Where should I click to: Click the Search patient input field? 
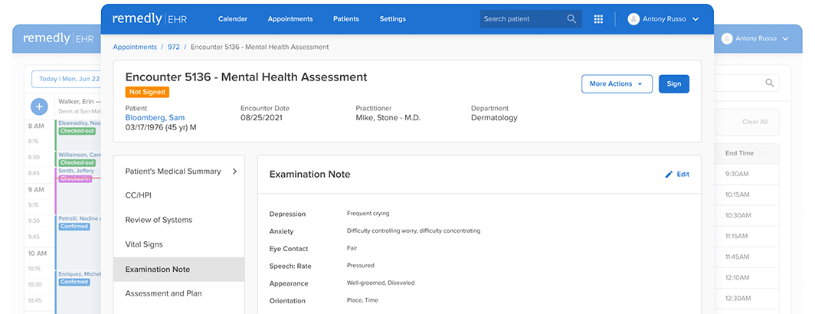pos(522,19)
